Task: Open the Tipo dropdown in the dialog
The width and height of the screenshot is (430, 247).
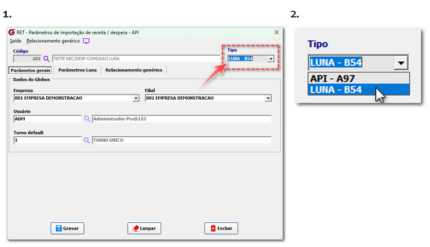Action: [271, 59]
